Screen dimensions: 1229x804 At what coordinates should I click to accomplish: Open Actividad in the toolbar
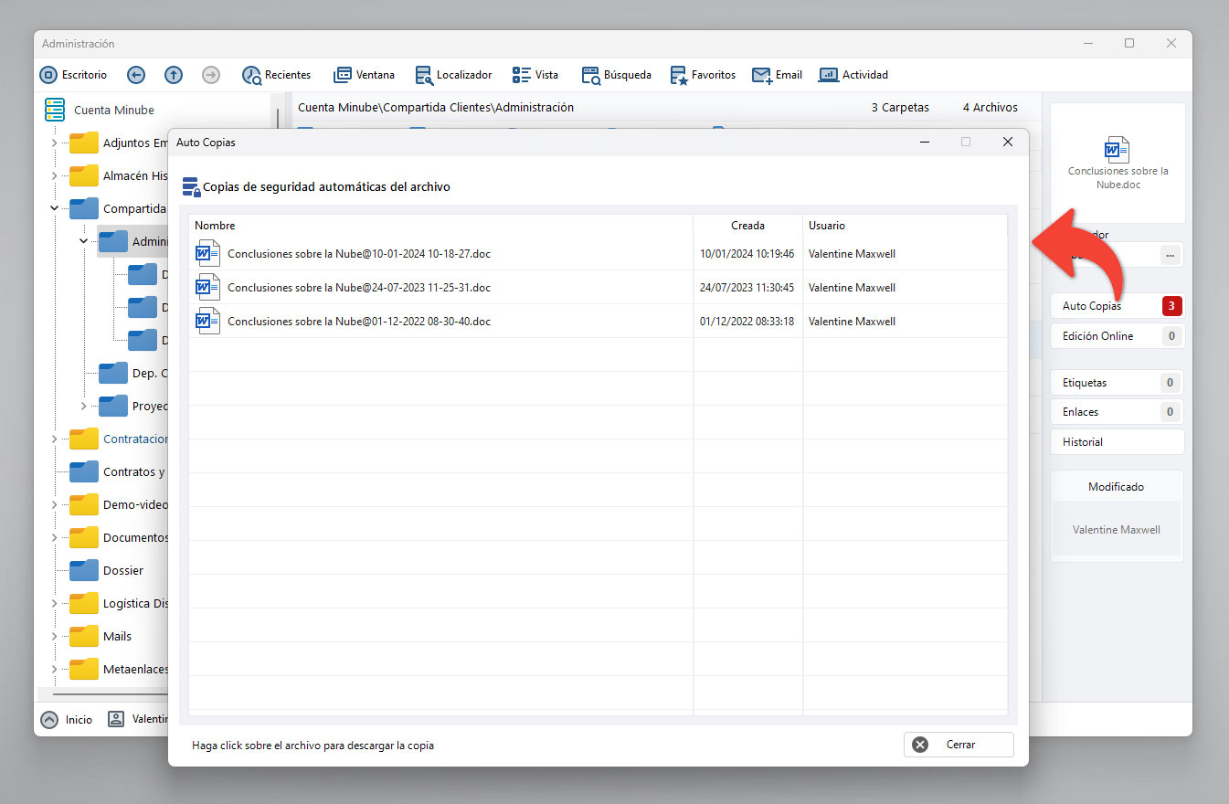[853, 75]
